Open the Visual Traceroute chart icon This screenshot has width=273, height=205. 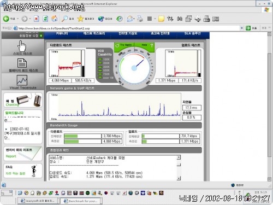22,80
